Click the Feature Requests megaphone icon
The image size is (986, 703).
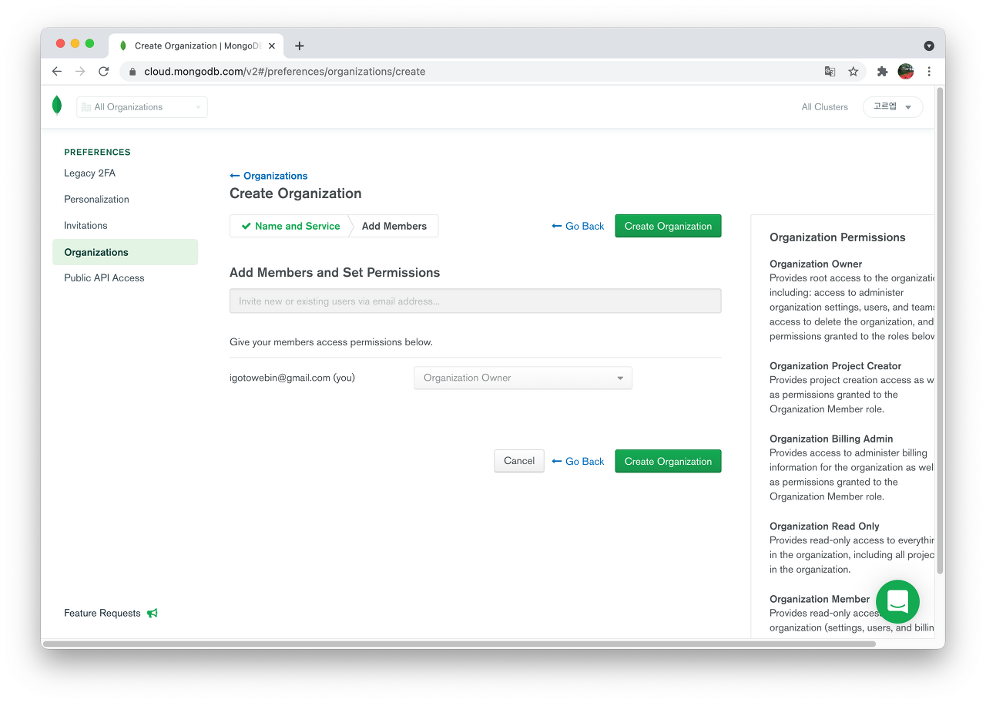153,614
